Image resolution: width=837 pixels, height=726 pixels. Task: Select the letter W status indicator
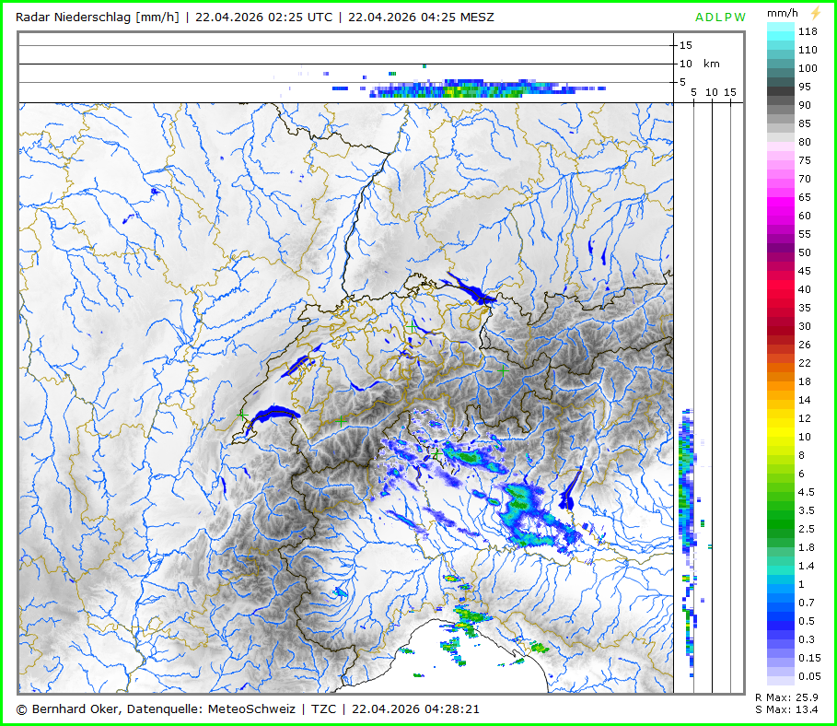click(742, 18)
